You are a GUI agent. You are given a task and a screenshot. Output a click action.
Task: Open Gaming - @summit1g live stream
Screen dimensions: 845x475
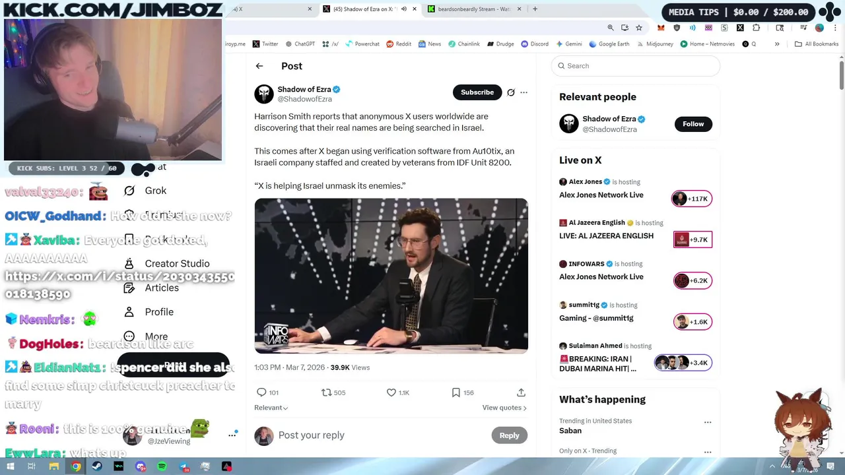[596, 318]
